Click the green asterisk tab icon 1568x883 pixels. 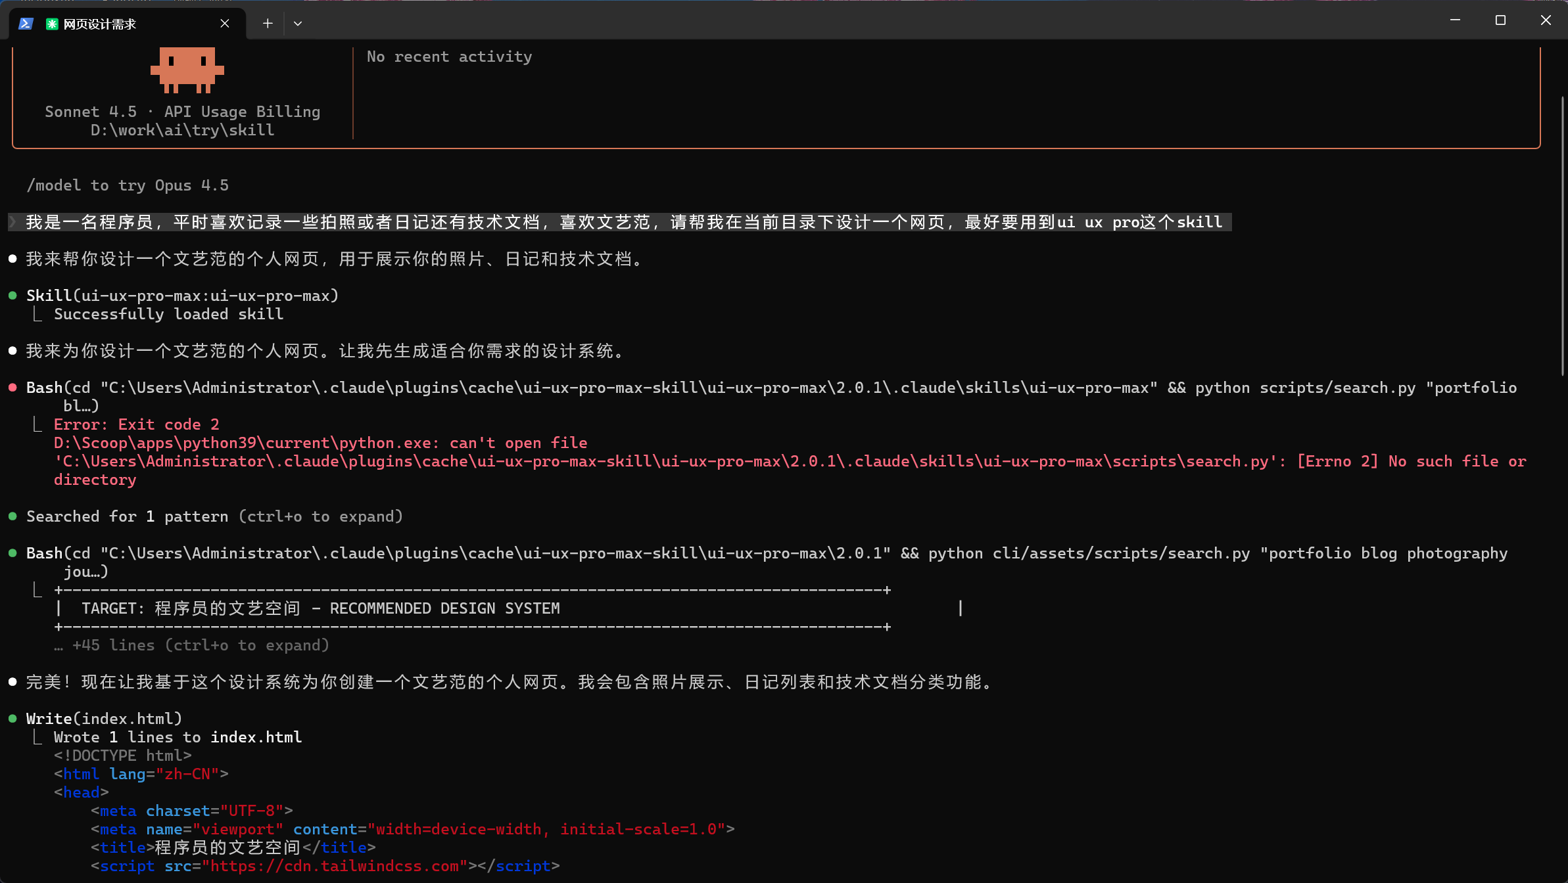[52, 24]
